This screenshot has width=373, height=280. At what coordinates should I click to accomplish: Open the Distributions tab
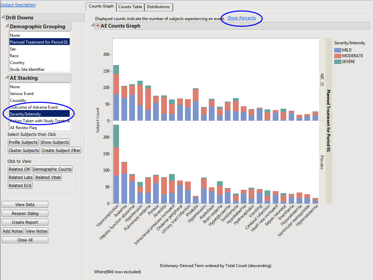[158, 7]
